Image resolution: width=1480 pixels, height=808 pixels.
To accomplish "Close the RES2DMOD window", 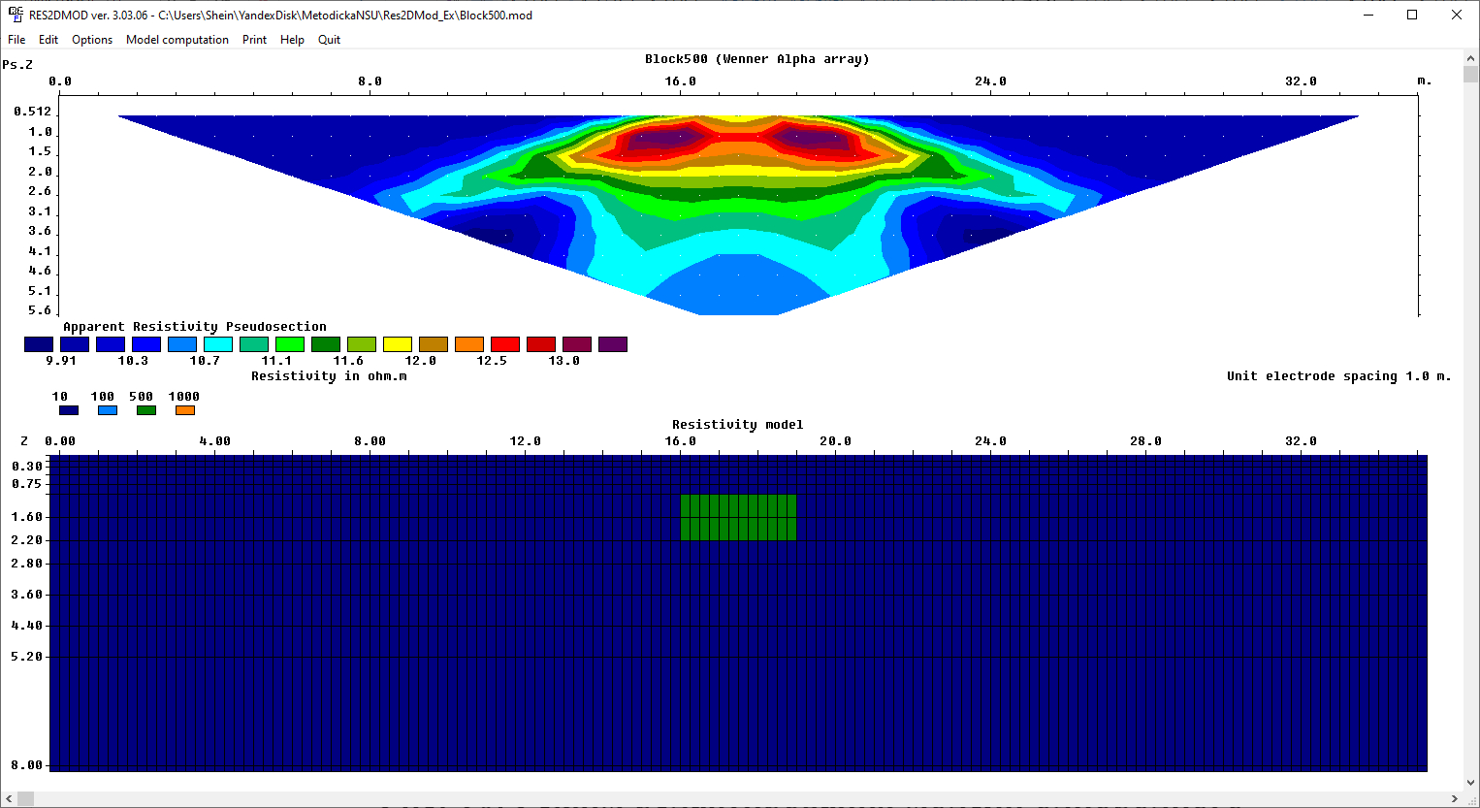I will click(x=1457, y=15).
